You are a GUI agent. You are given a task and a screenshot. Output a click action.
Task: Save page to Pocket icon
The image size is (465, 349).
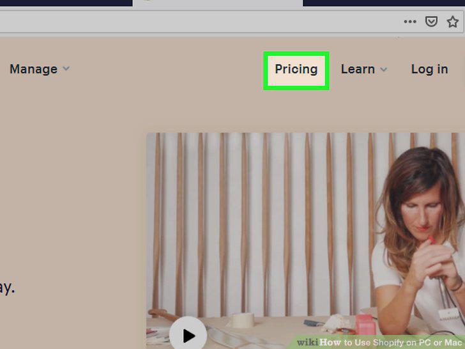431,22
